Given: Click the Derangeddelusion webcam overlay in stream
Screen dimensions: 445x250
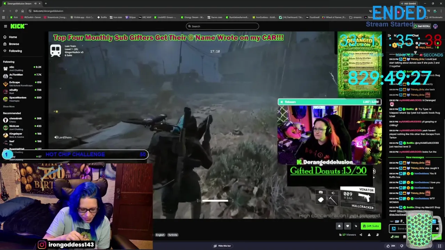Looking at the screenshot, I should point(330,135).
